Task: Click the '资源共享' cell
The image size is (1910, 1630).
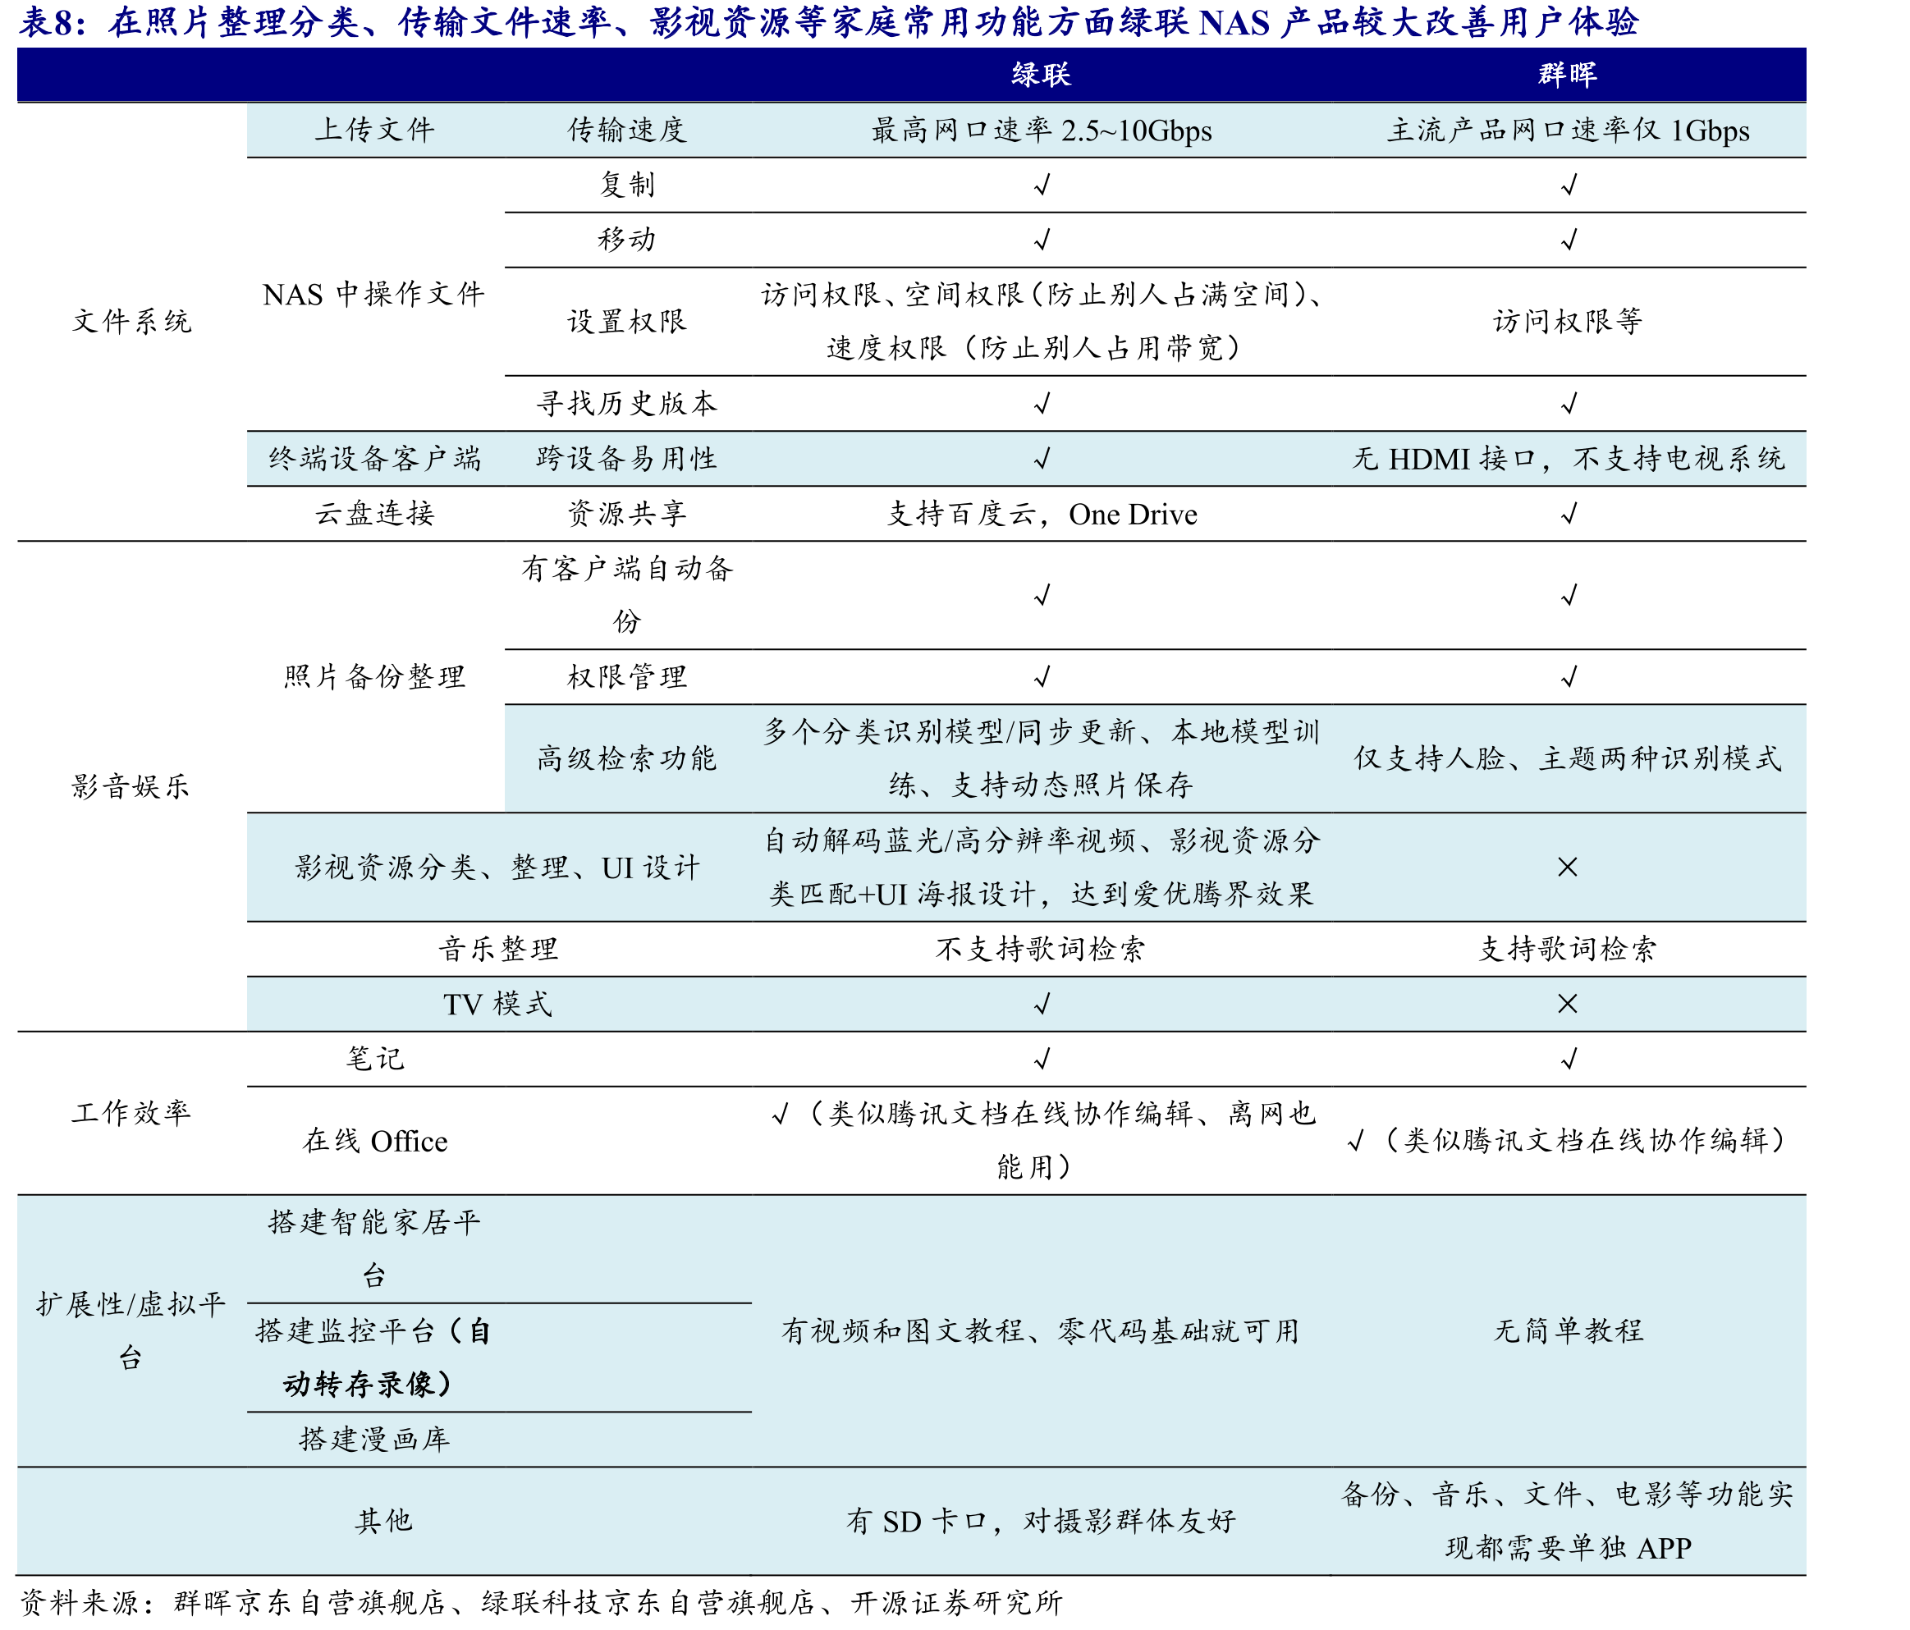Action: tap(627, 514)
